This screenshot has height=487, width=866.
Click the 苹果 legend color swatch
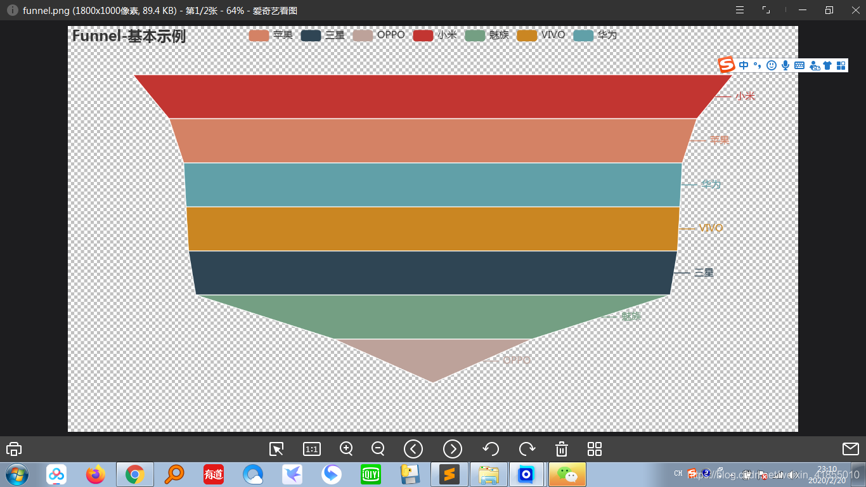tap(259, 35)
